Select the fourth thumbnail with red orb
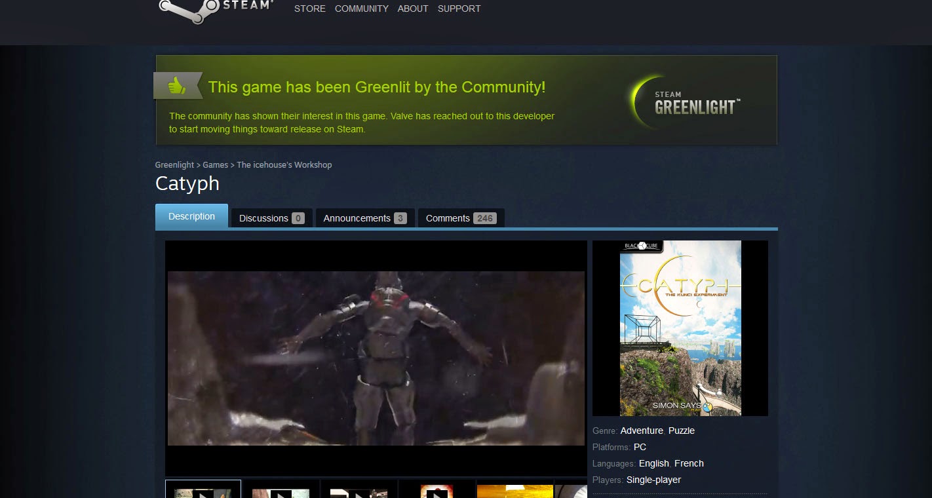932x498 pixels. (437, 490)
